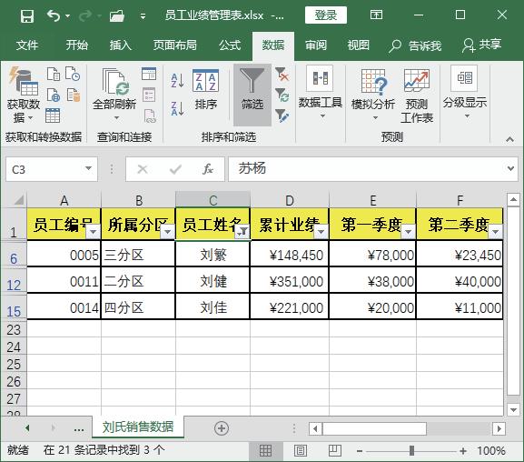Viewport: 524px width, 462px height.
Task: Open the Data Tools (数据工具) menu
Action: [321, 92]
